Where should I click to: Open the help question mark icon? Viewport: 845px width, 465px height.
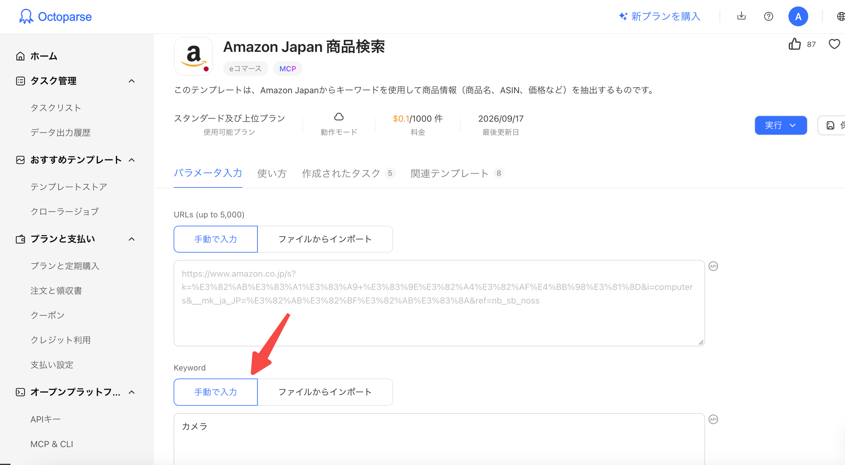pyautogui.click(x=769, y=16)
